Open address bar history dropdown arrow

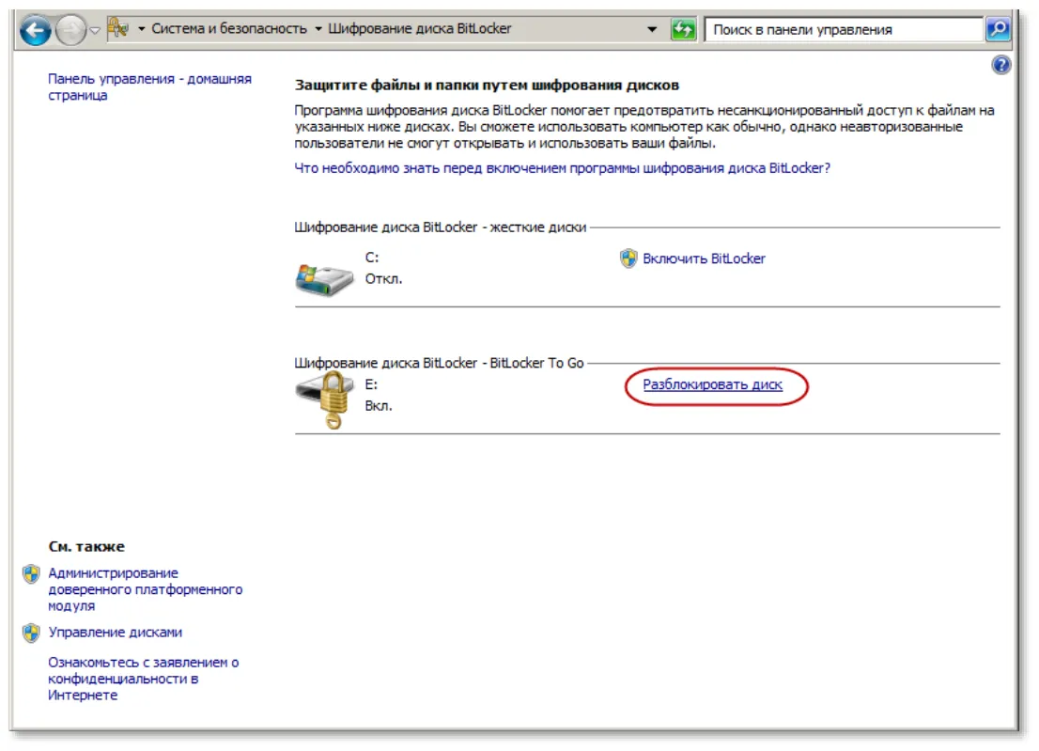[652, 29]
